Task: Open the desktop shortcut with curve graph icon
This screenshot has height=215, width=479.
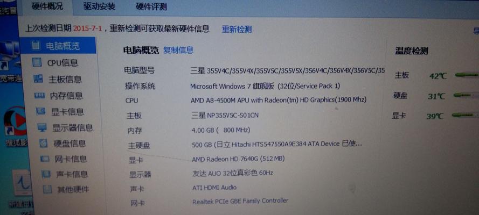Action: click(x=22, y=183)
